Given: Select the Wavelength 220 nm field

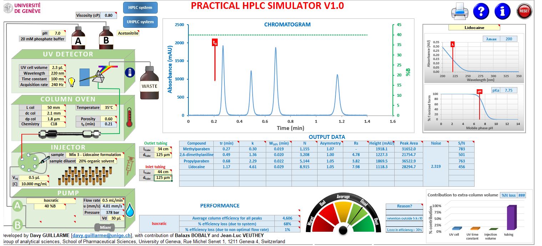Looking at the screenshot, I should (x=57, y=73).
